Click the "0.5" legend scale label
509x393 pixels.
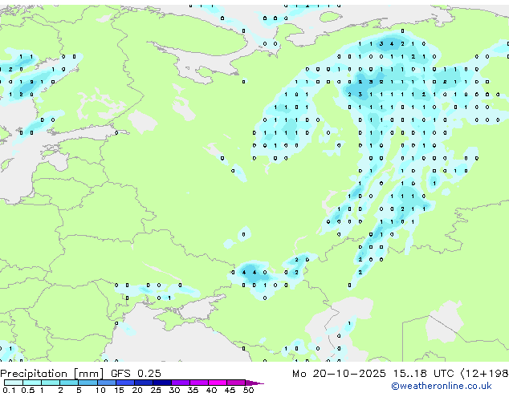point(28,390)
